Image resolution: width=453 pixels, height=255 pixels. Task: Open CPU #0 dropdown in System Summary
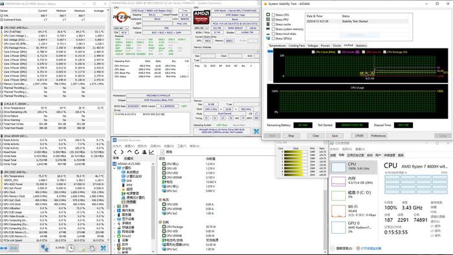click(121, 28)
